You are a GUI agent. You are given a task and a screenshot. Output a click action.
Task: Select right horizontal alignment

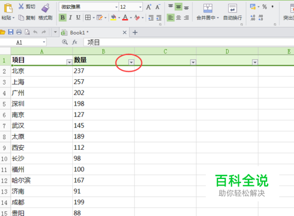coord(186,18)
